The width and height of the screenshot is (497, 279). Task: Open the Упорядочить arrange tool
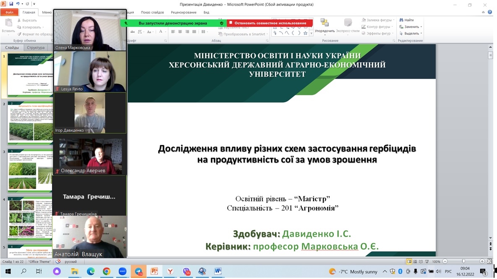pyautogui.click(x=325, y=26)
